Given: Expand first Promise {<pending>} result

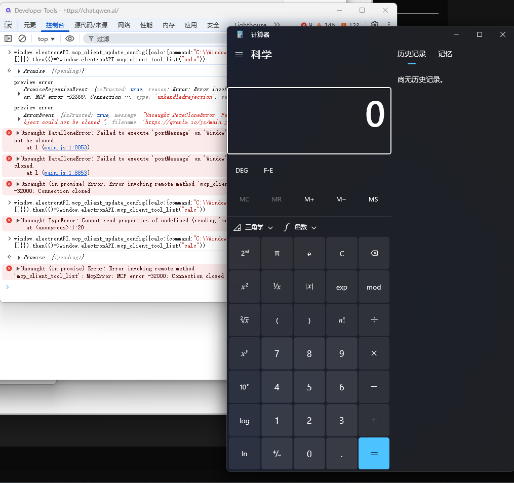Looking at the screenshot, I should click(19, 71).
